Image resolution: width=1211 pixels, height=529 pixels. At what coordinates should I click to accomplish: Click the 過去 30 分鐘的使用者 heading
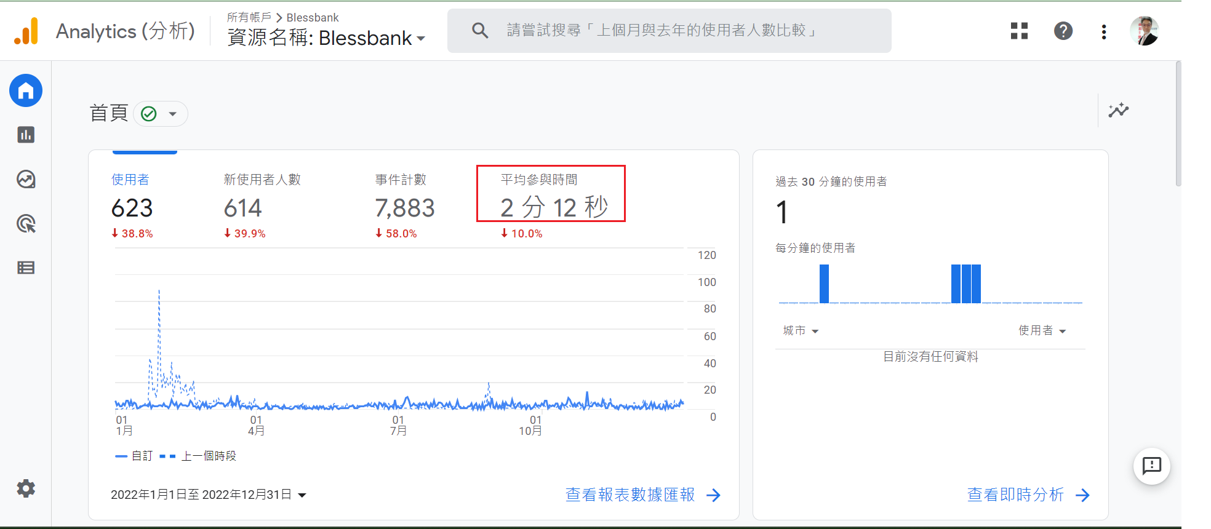point(831,181)
